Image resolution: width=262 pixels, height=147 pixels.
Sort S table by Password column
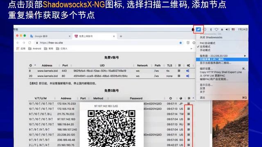click(136, 98)
